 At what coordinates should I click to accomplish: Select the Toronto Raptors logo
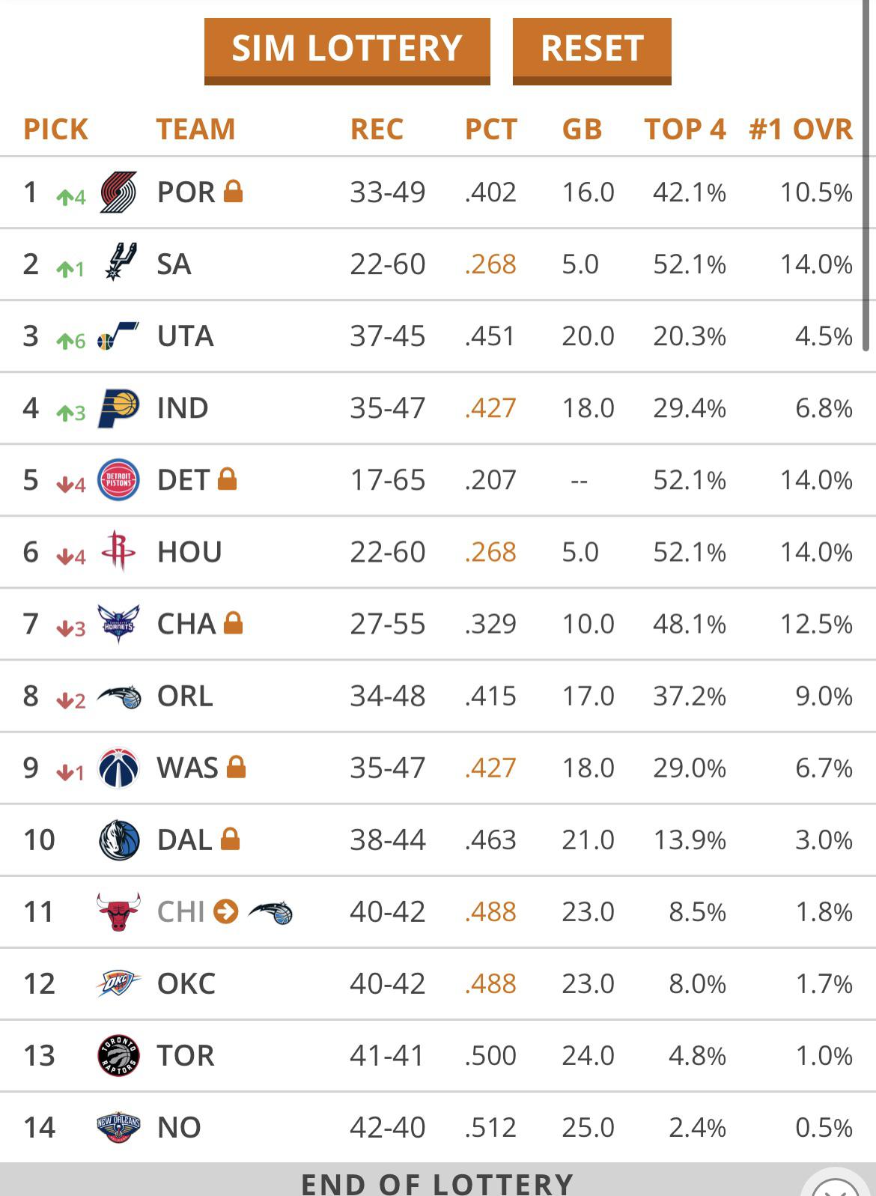click(x=118, y=1055)
